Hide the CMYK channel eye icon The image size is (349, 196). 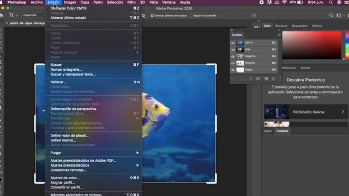coord(233,43)
